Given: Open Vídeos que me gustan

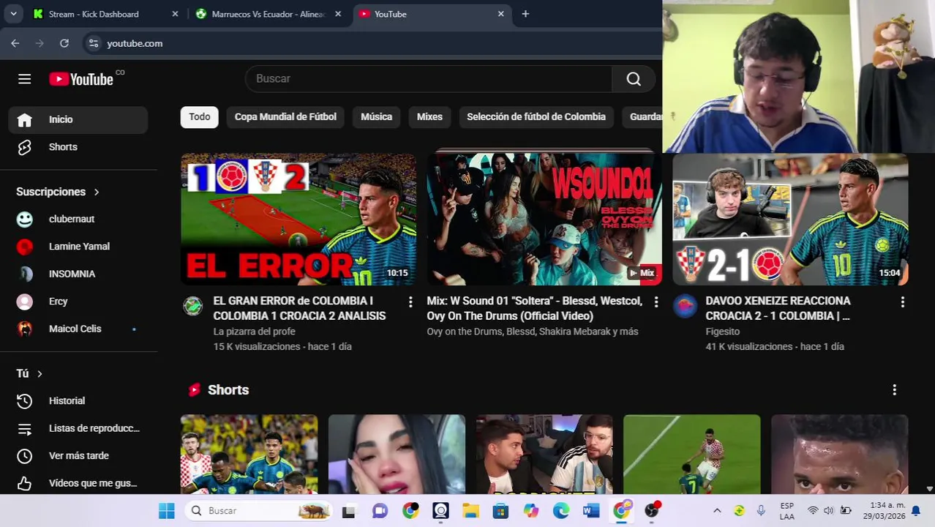Looking at the screenshot, I should [x=78, y=483].
